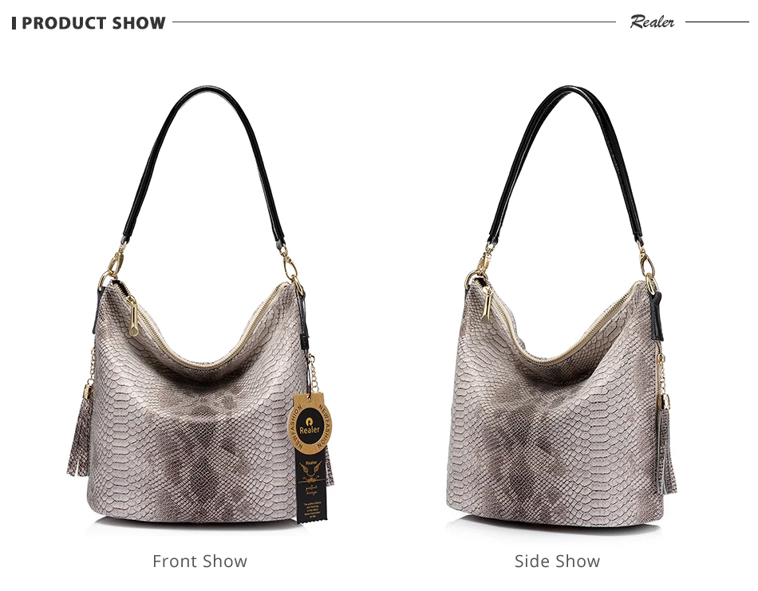
Task: Click the gold zipper pull on front bag
Action: click(133, 317)
